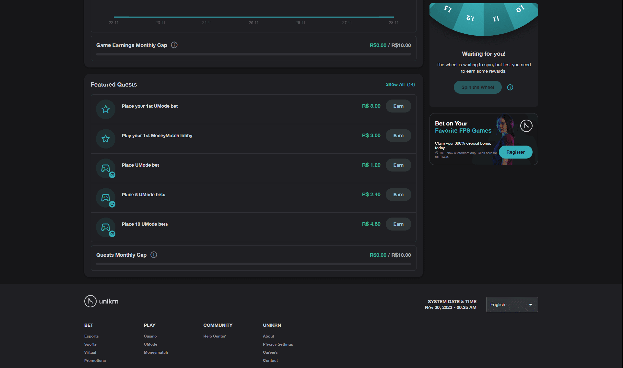Open the Esports footer link
This screenshot has height=368, width=623.
(x=91, y=336)
